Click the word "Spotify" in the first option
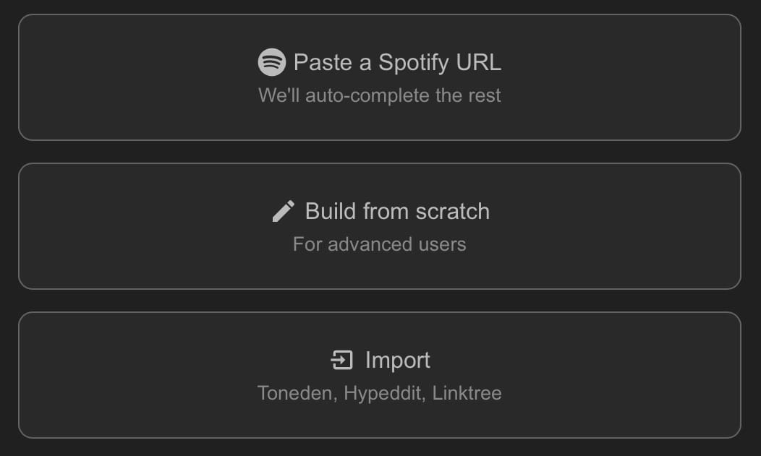 click(413, 62)
